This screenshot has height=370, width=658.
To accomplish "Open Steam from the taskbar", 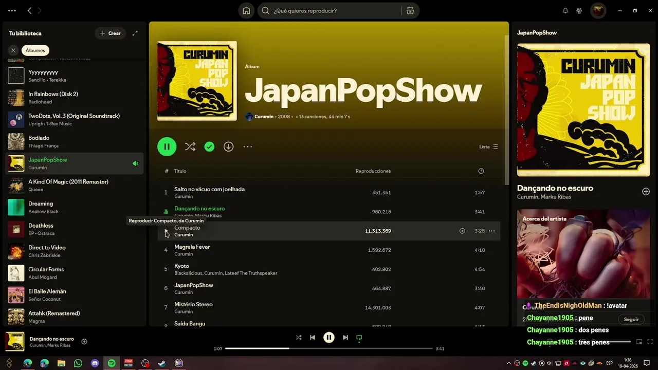I will [162, 363].
